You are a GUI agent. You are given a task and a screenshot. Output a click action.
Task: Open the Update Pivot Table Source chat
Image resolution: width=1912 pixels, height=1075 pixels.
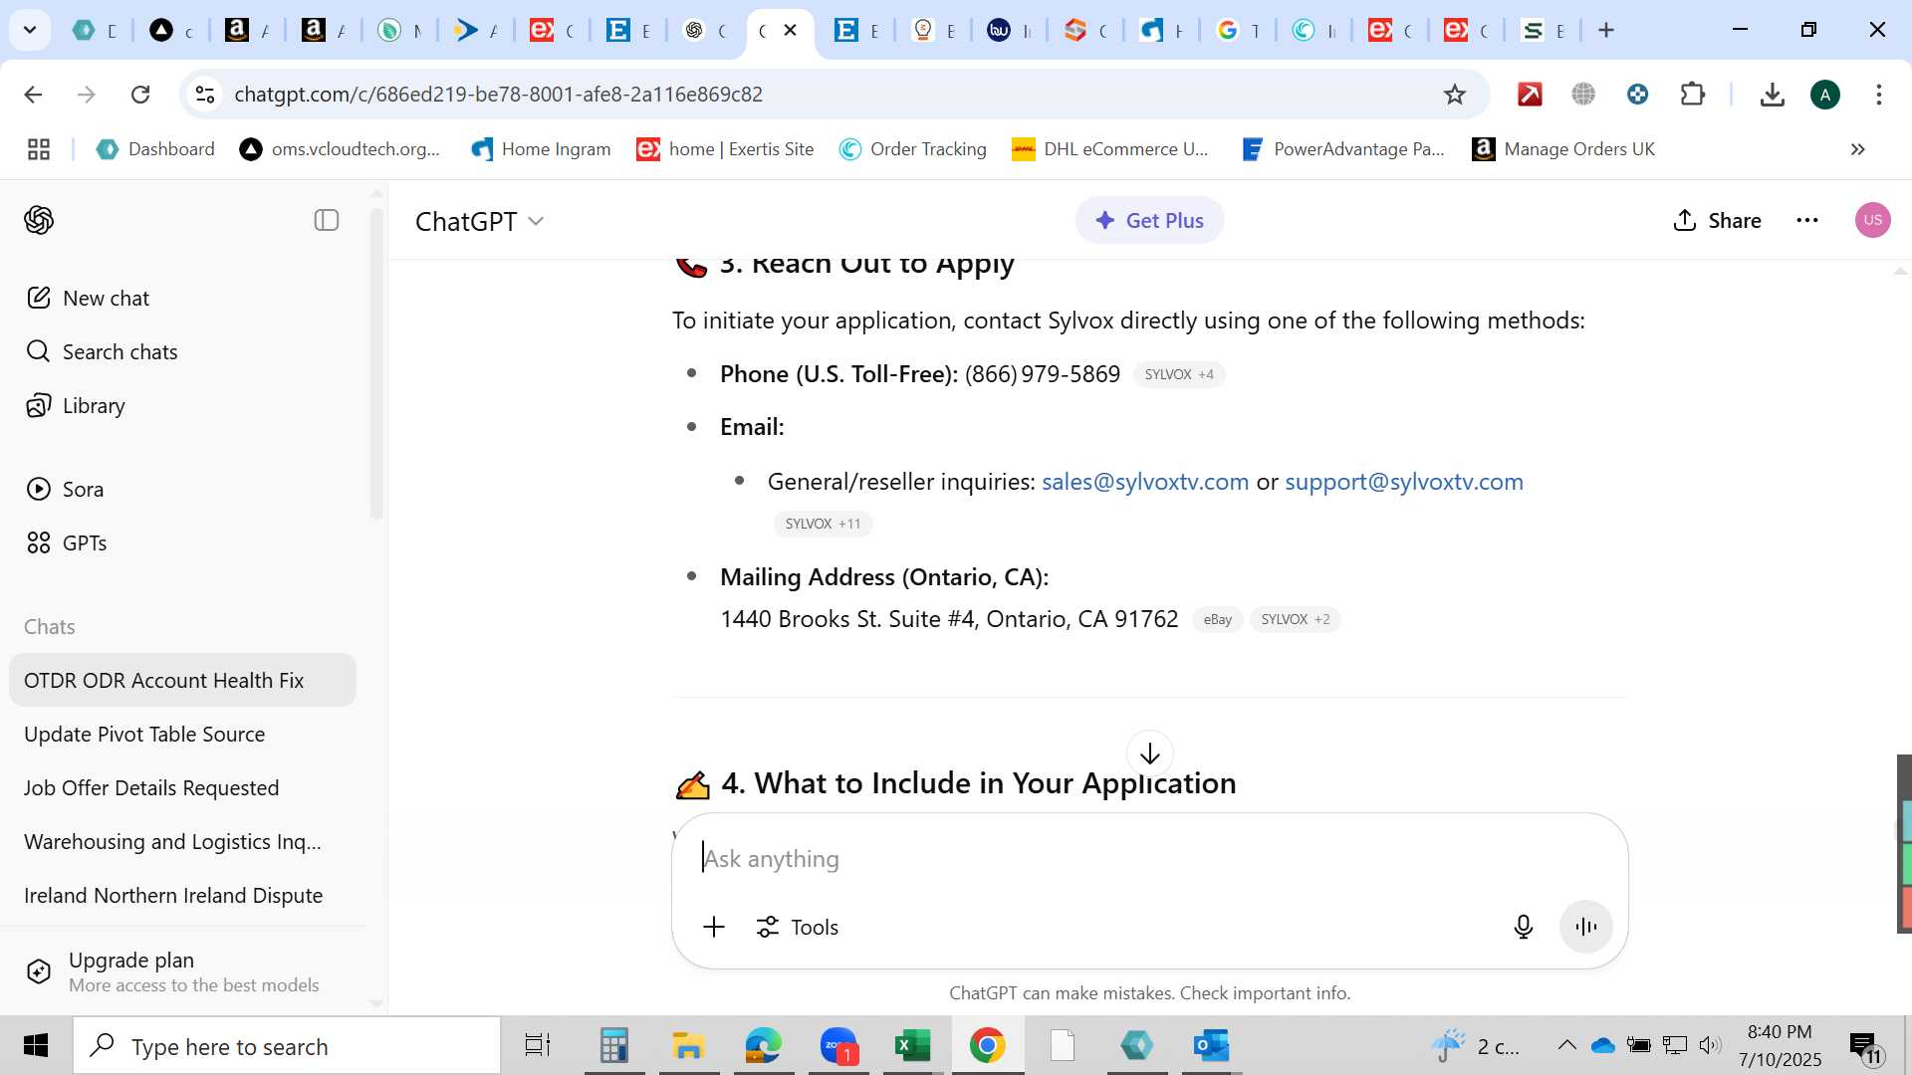click(182, 734)
